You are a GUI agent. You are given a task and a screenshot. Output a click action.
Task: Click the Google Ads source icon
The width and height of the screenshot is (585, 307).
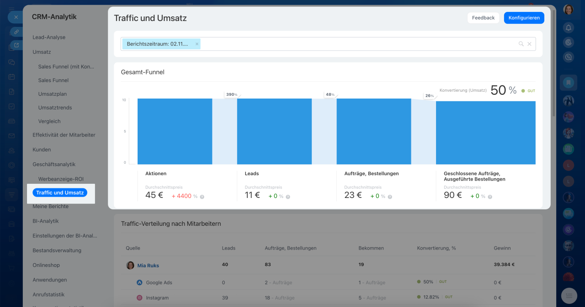(x=139, y=282)
